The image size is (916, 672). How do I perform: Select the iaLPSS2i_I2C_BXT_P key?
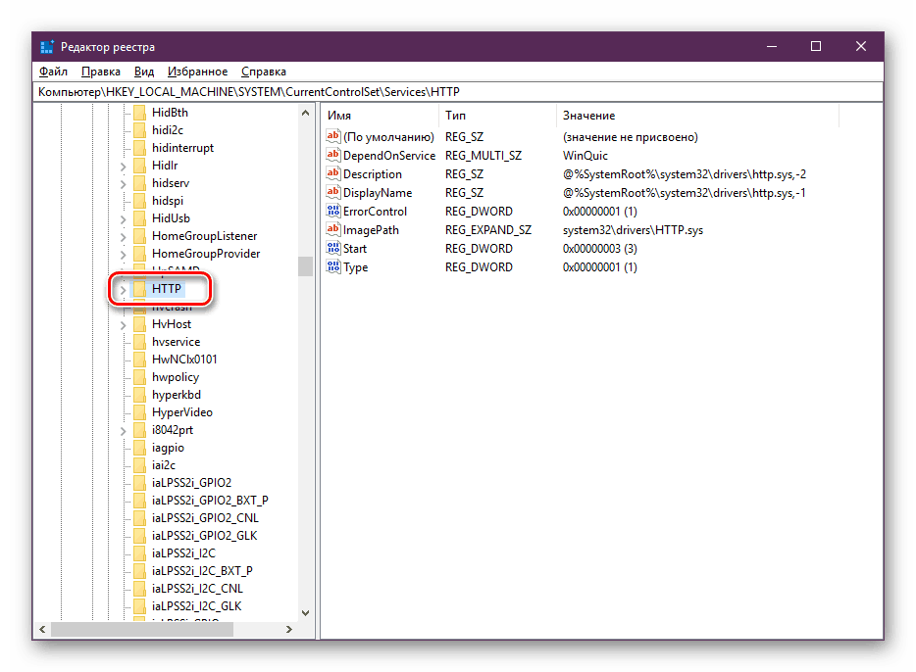click(202, 571)
